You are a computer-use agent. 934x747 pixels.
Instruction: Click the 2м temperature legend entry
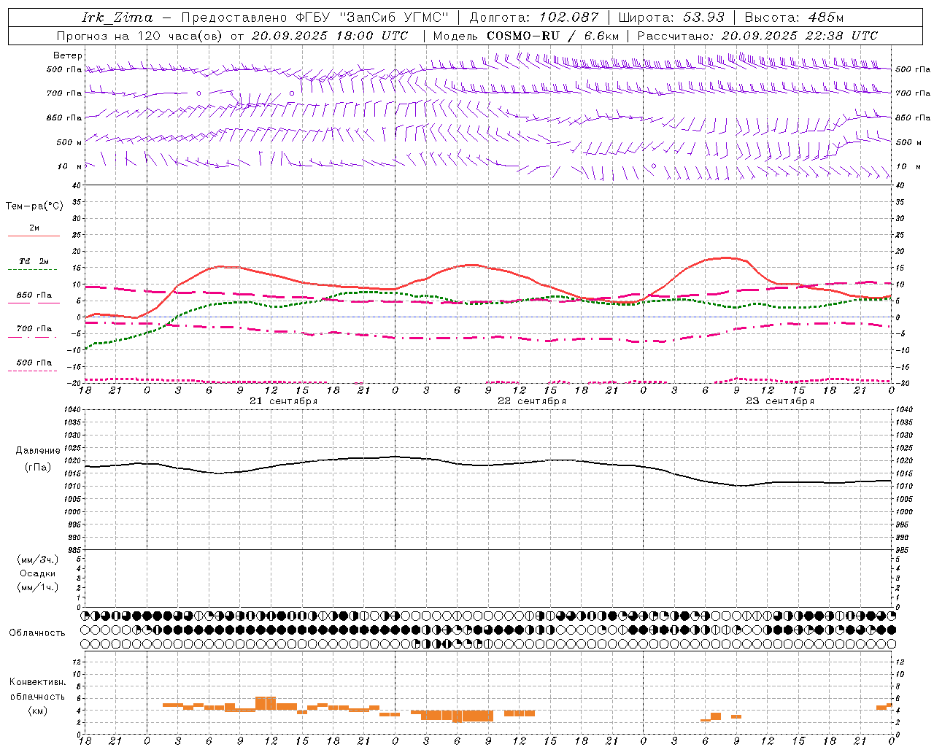coord(34,228)
